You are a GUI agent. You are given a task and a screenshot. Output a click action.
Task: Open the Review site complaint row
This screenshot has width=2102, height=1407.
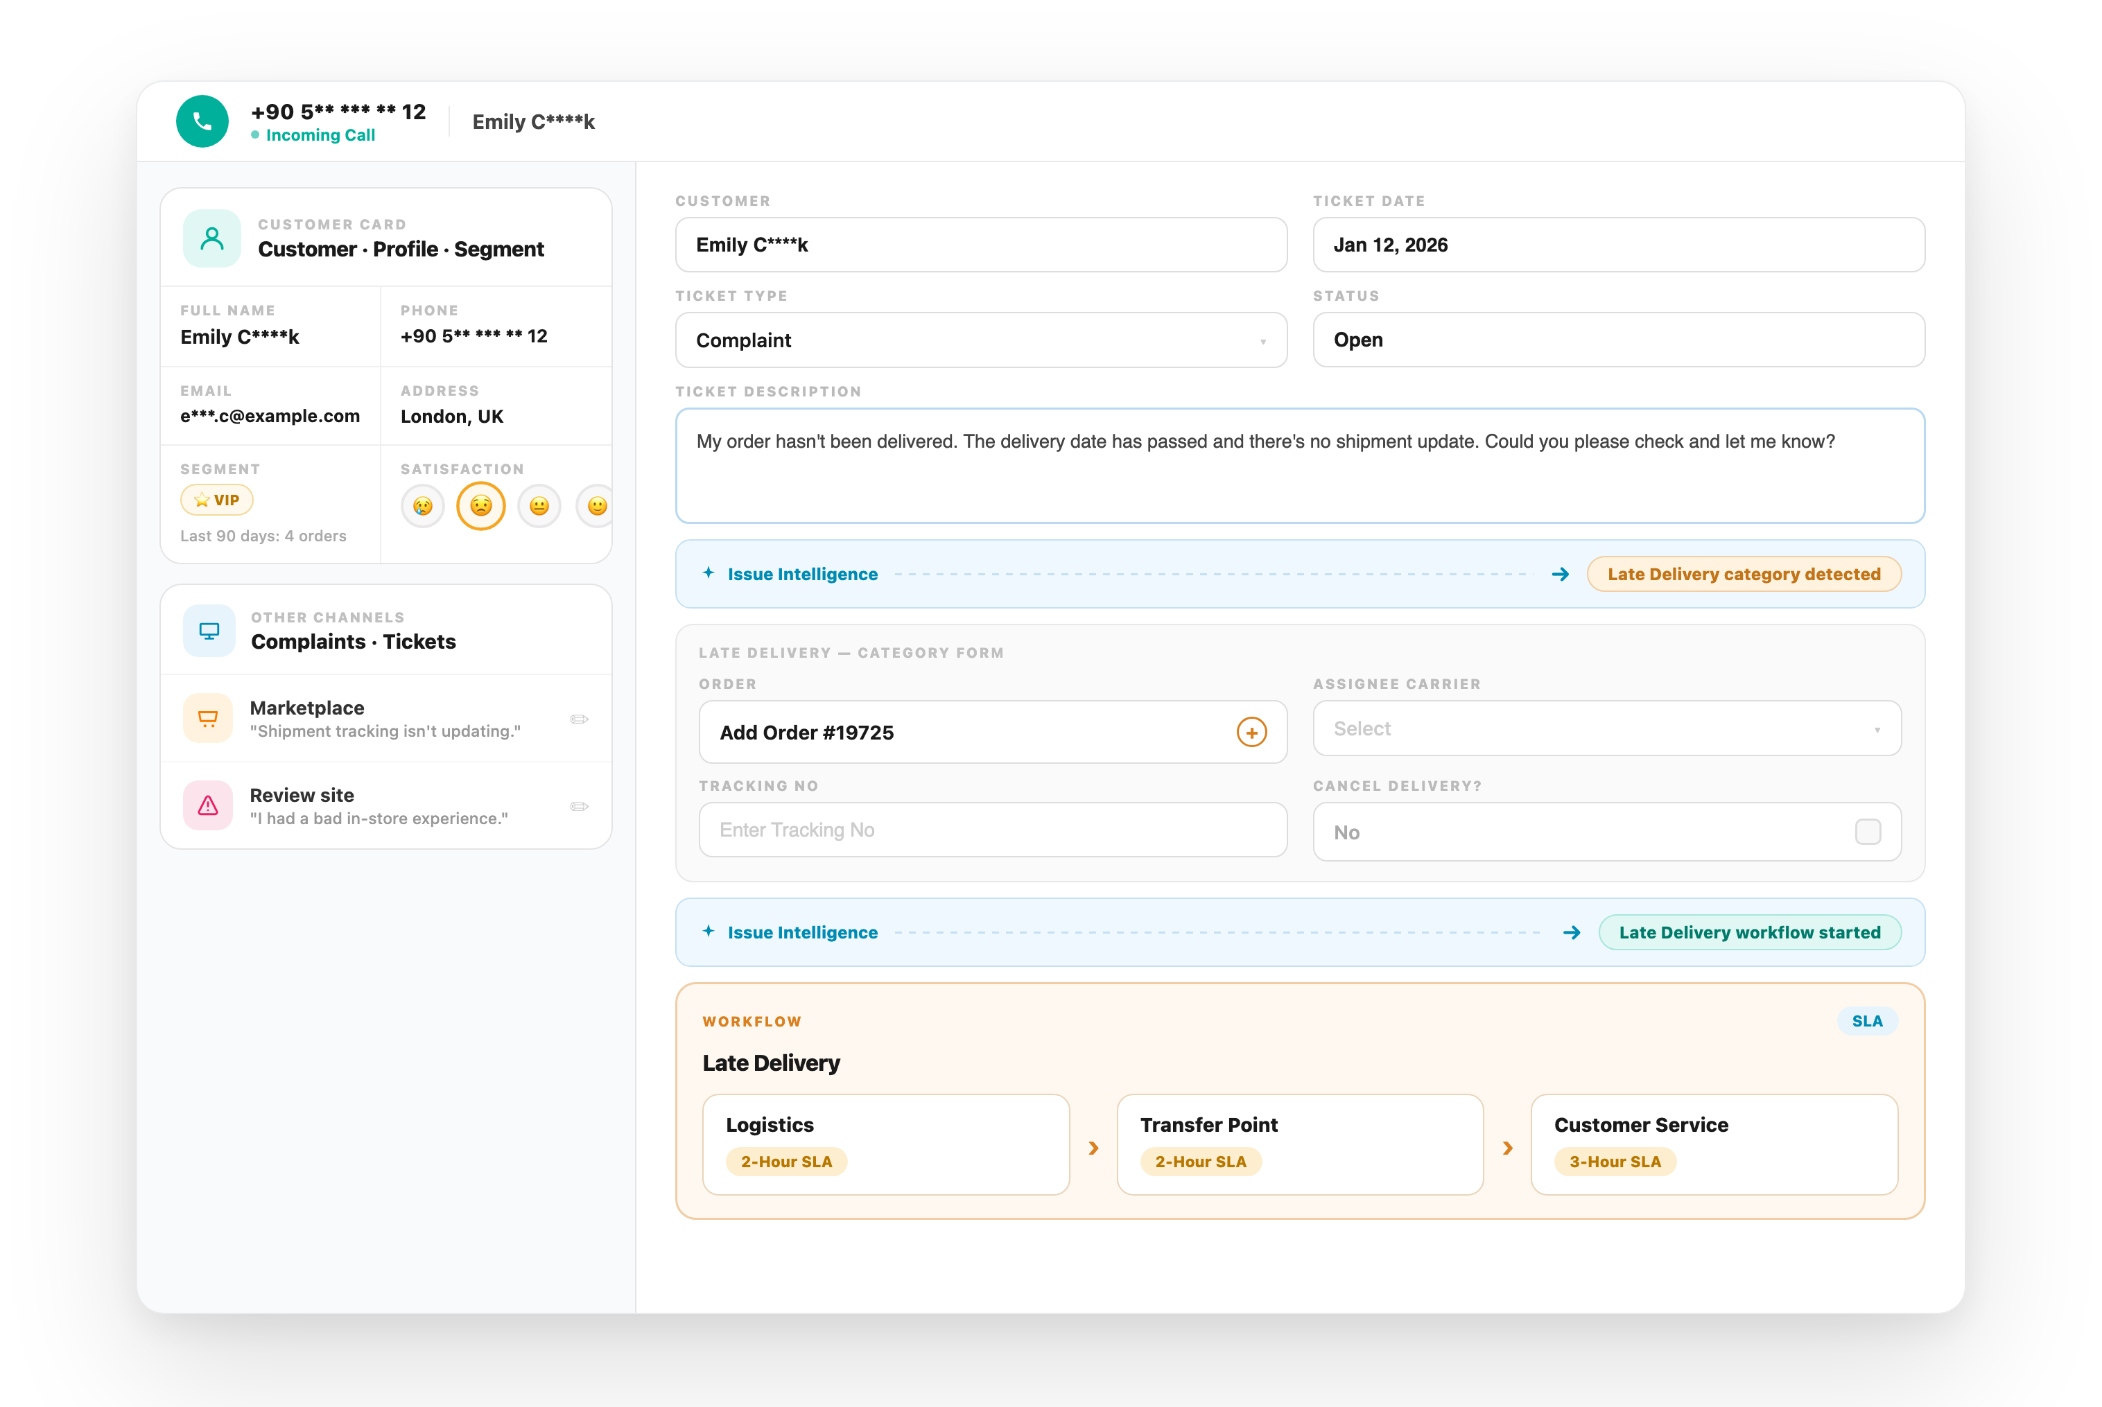coord(386,806)
